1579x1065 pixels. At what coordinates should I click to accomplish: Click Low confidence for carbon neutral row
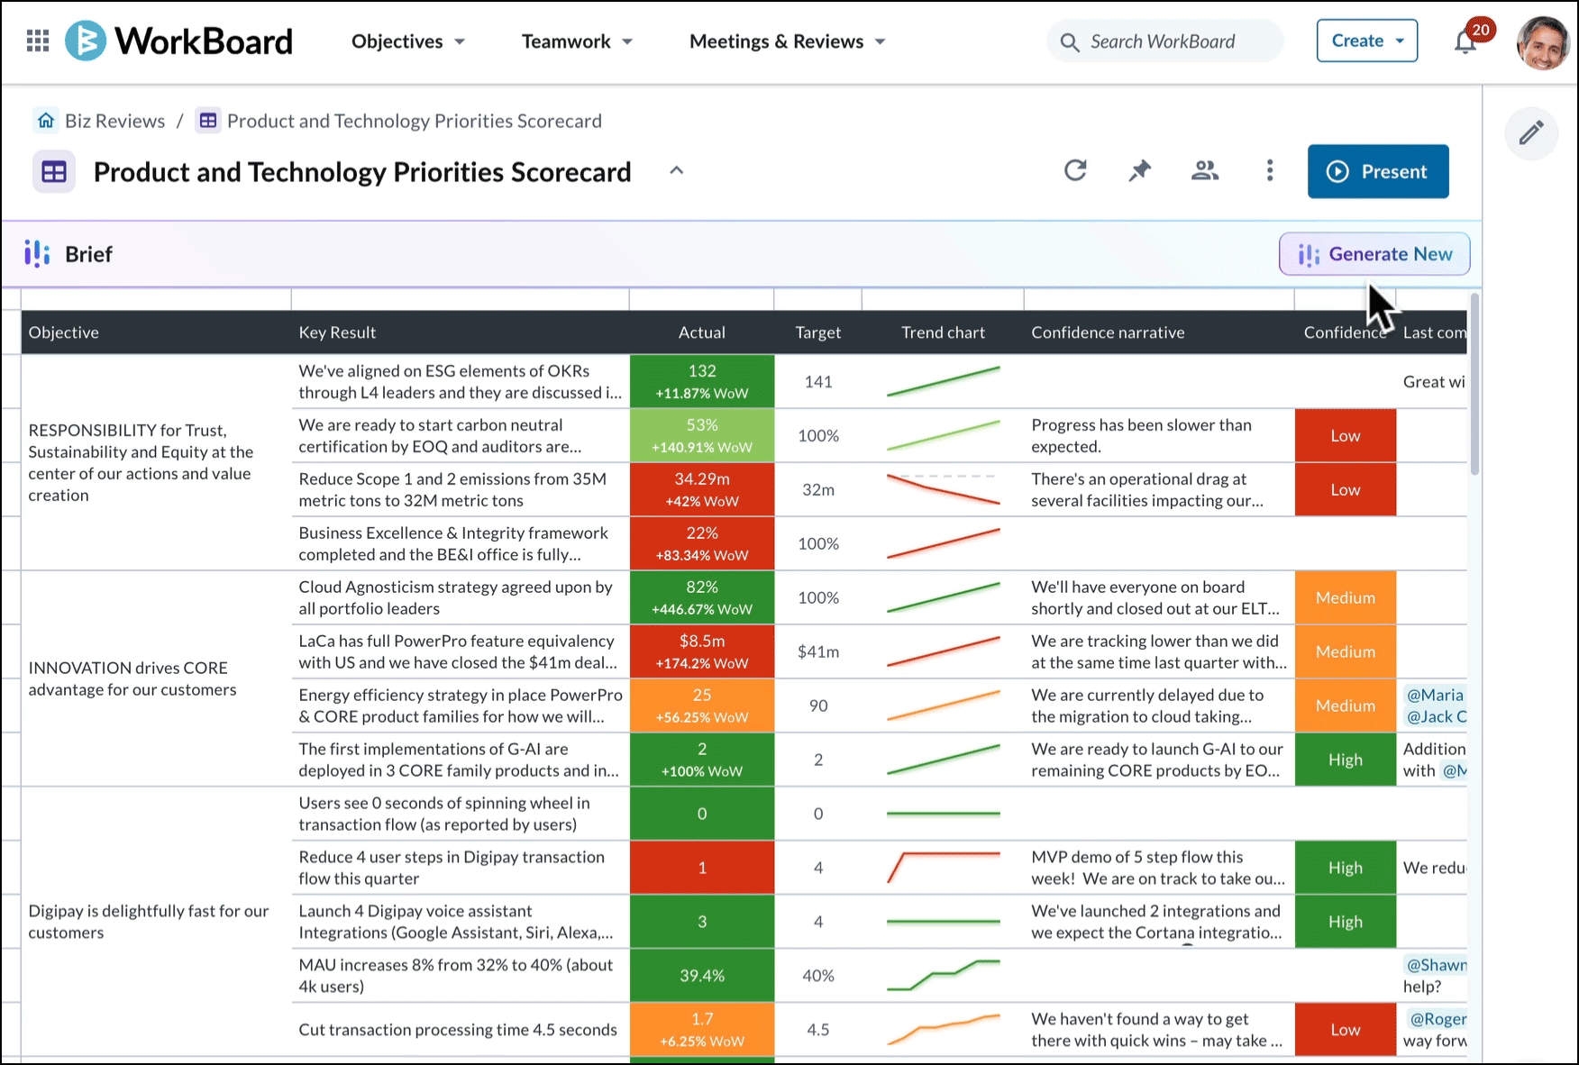(1346, 435)
